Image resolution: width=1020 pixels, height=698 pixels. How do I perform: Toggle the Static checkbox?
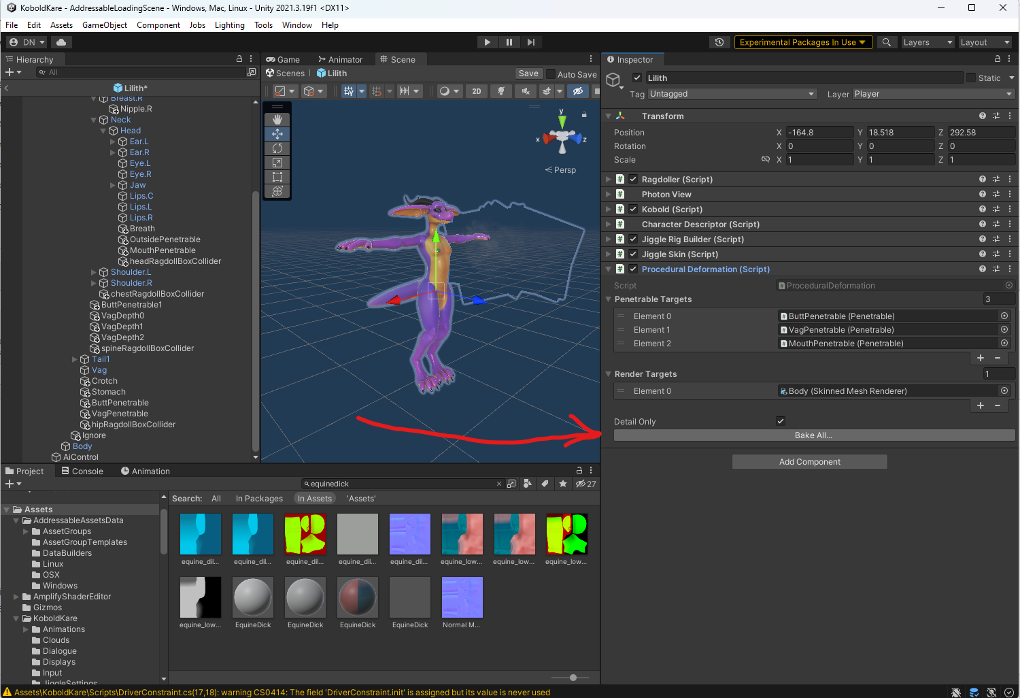(971, 78)
